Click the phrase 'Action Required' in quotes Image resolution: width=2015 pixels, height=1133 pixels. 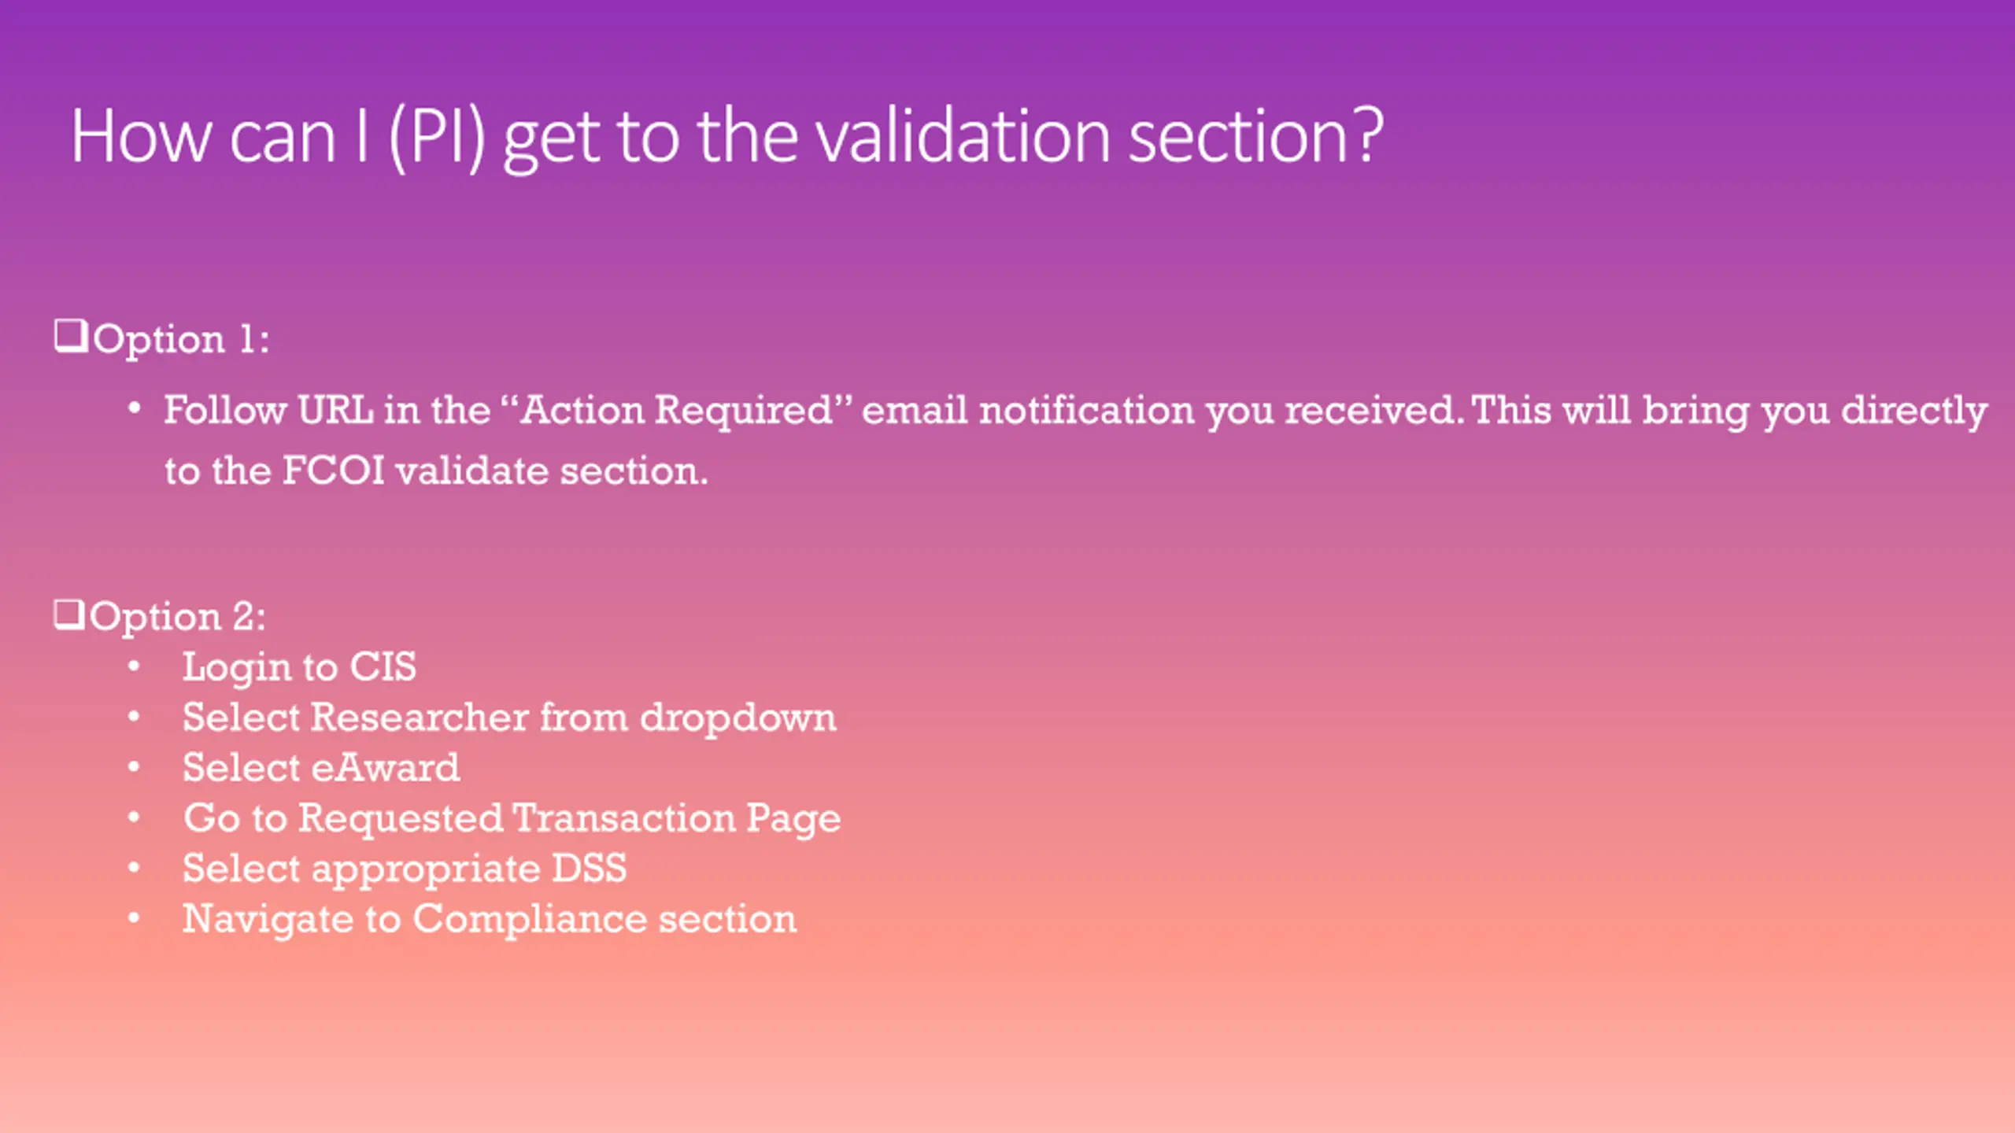click(677, 411)
